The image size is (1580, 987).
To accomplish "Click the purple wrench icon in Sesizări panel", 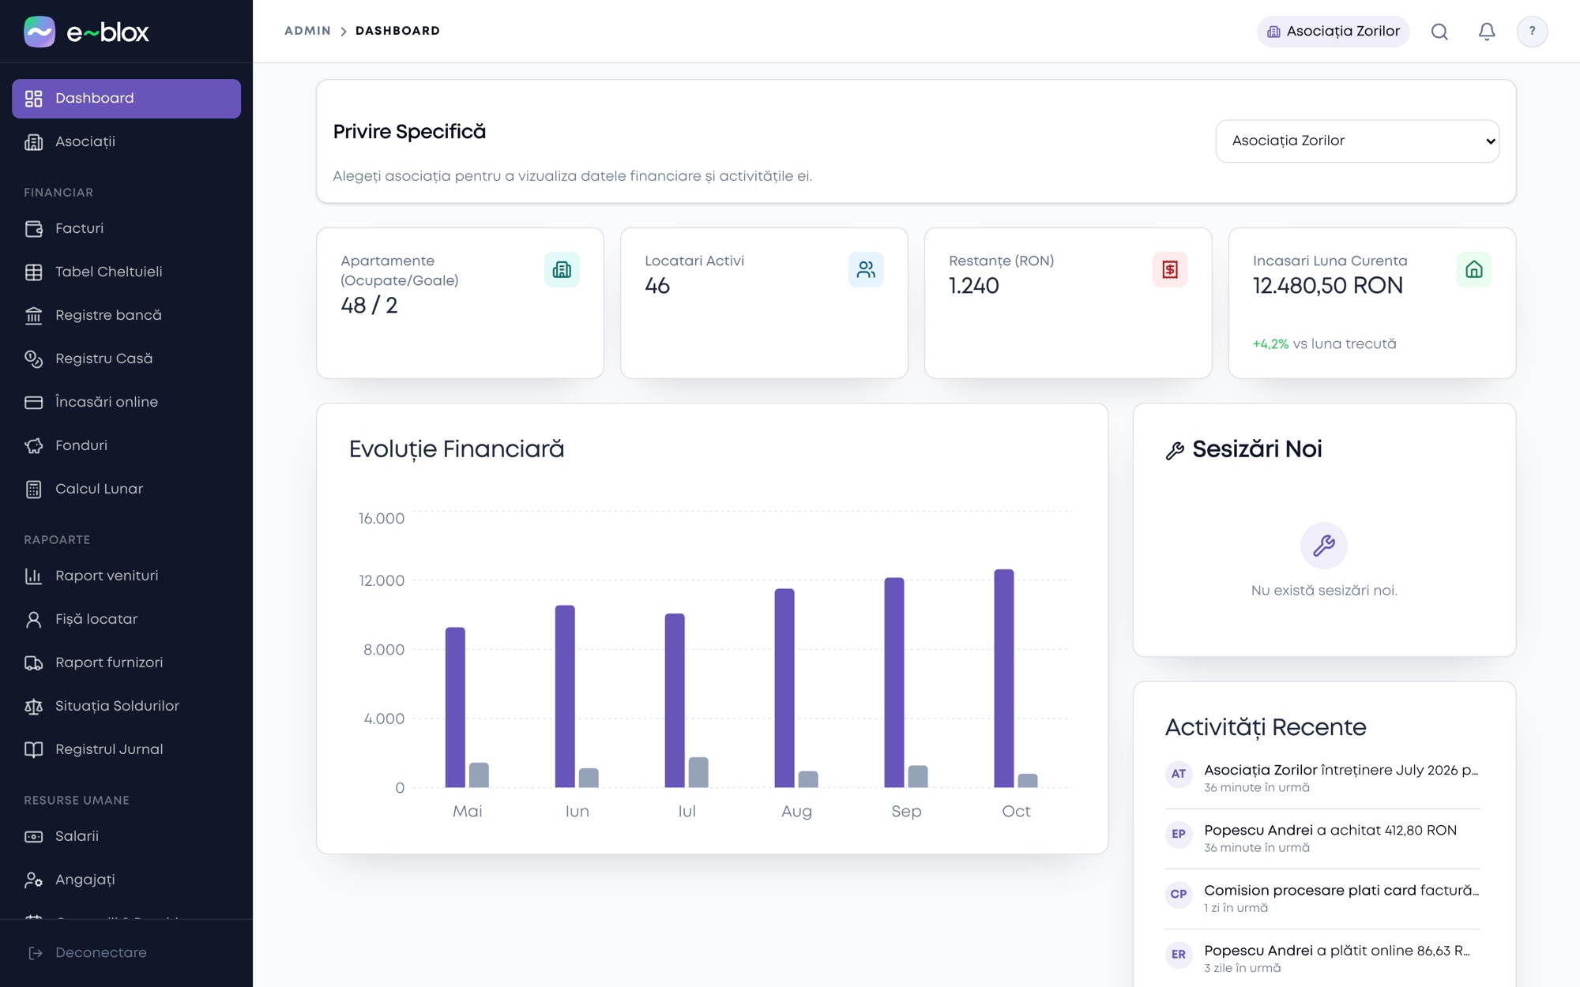I will 1324,546.
